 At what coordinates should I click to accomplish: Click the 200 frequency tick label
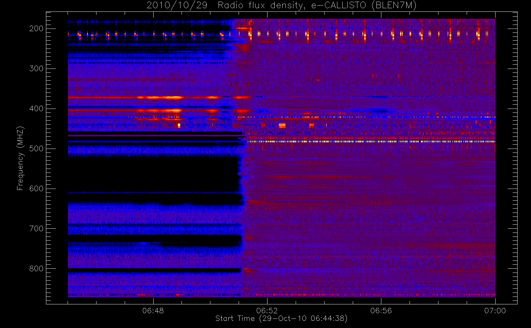point(36,29)
